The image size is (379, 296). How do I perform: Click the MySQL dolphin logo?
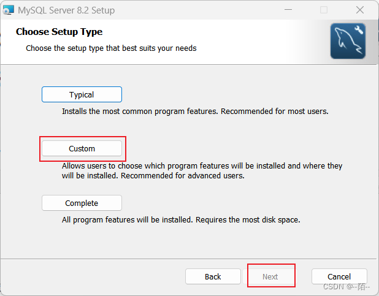pos(348,41)
